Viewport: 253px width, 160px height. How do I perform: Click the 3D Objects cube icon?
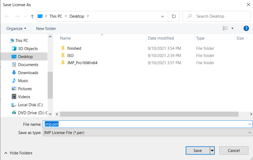(14, 48)
